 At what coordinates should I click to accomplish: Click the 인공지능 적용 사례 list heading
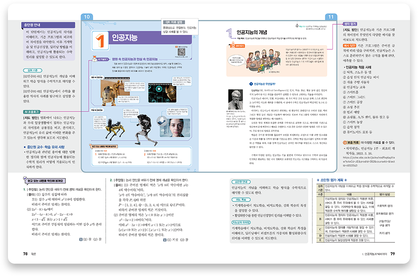[358, 67]
